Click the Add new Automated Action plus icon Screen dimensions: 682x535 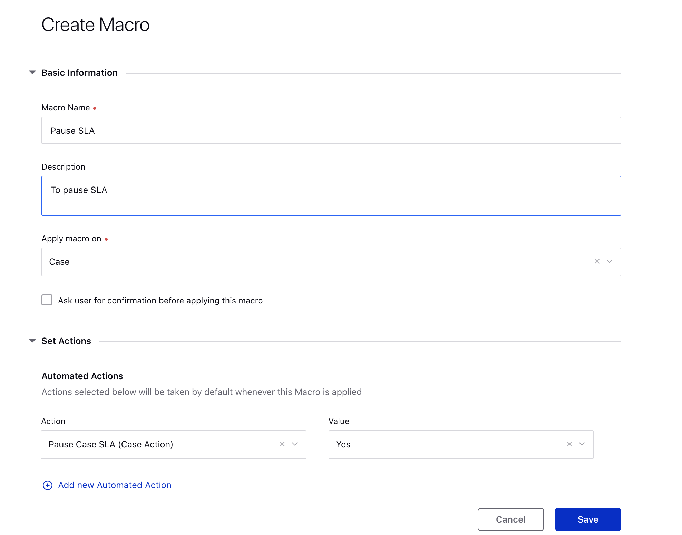point(48,485)
